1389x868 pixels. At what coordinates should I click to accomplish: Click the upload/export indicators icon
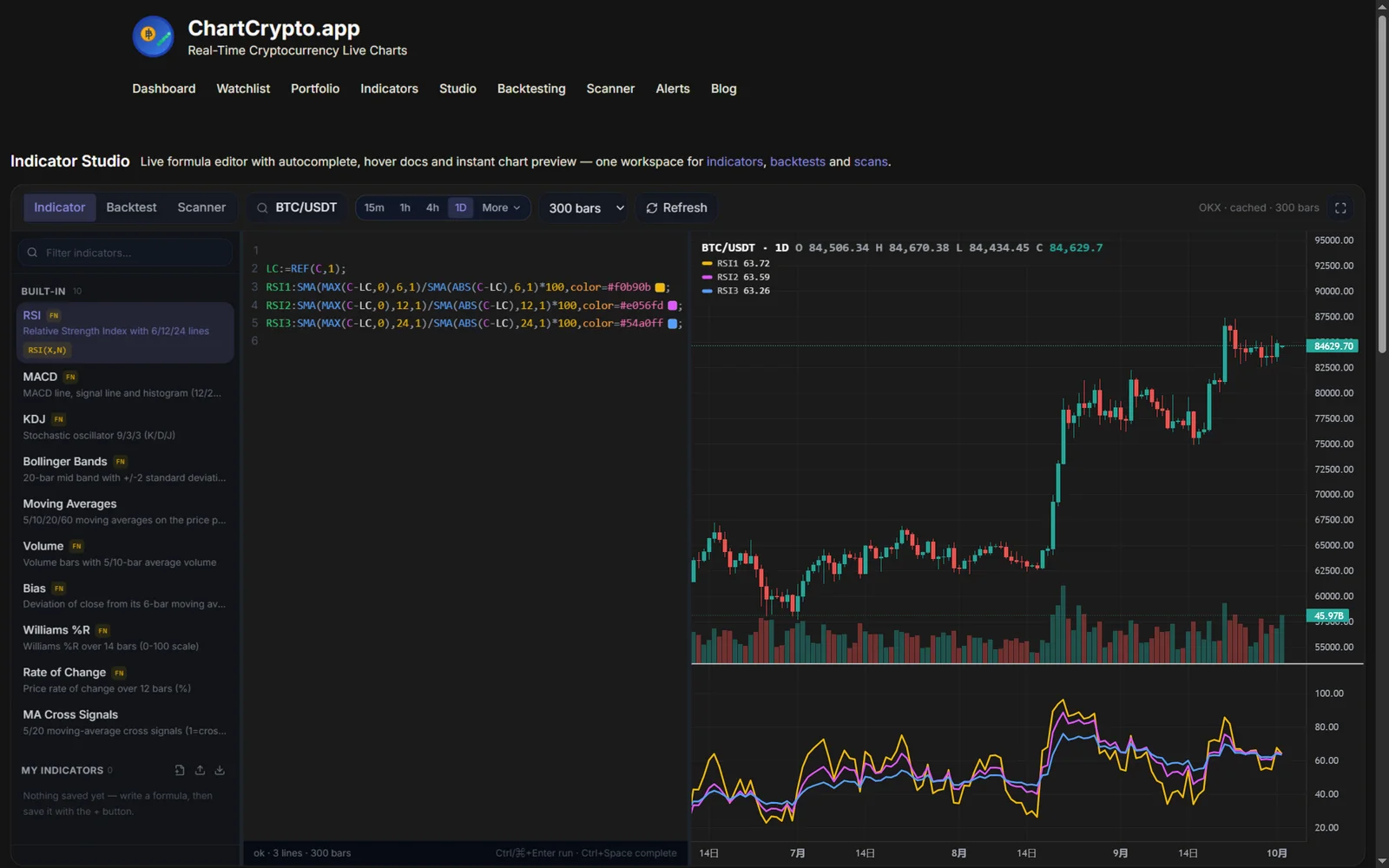200,770
